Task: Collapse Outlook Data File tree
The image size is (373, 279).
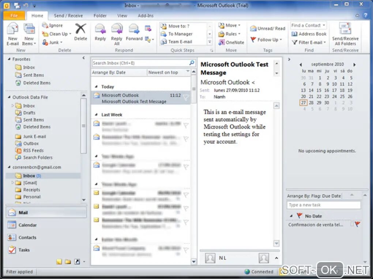Action: 9,97
